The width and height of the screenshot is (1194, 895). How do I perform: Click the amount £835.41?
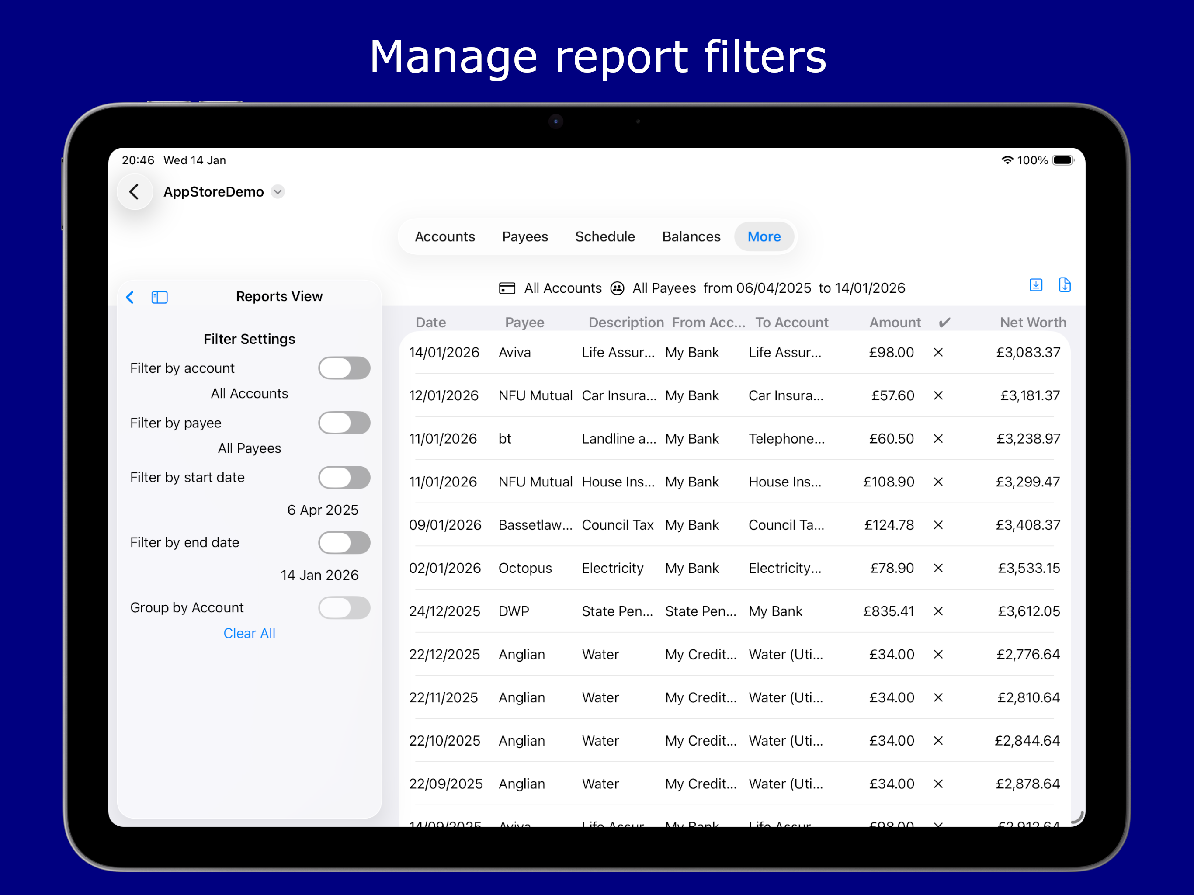(x=889, y=612)
